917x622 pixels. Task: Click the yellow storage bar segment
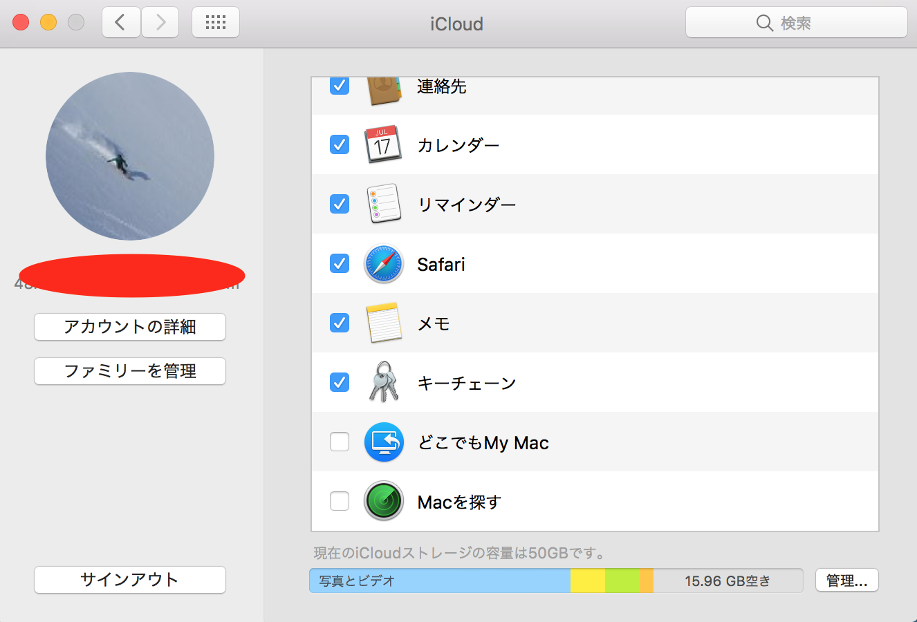[588, 581]
